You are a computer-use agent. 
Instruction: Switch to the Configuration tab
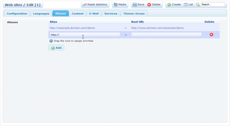click(x=17, y=13)
